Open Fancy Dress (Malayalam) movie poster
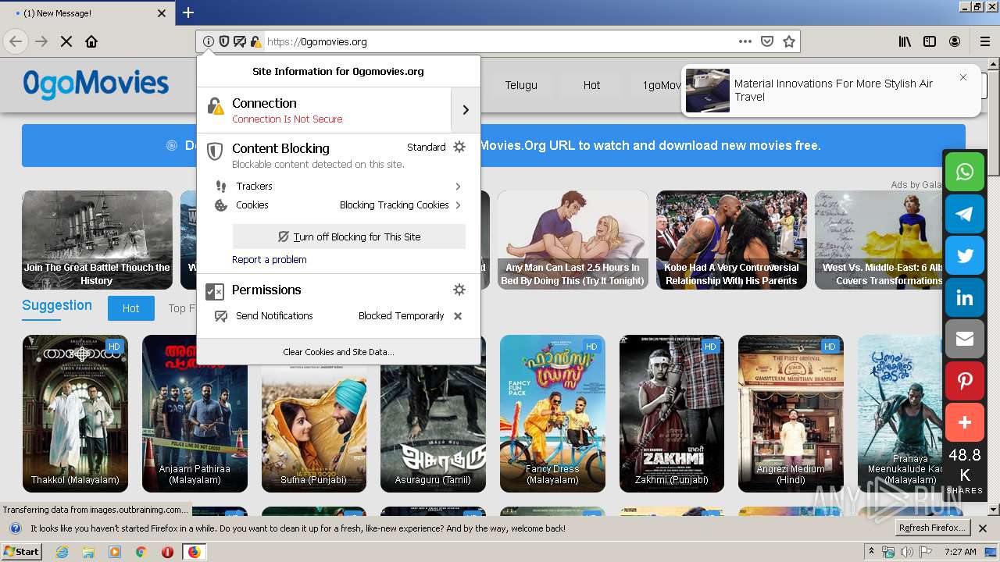This screenshot has height=562, width=1000. click(552, 414)
